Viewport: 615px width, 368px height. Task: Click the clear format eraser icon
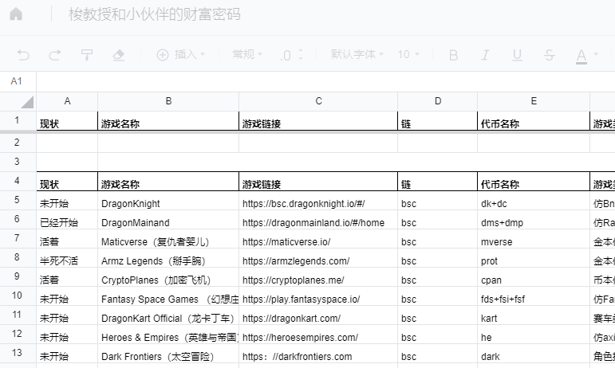click(118, 55)
